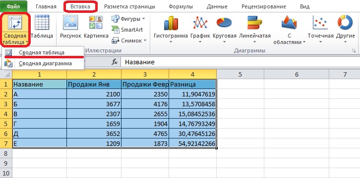Expand the Линейчатая dropdown arrow

point(254,42)
